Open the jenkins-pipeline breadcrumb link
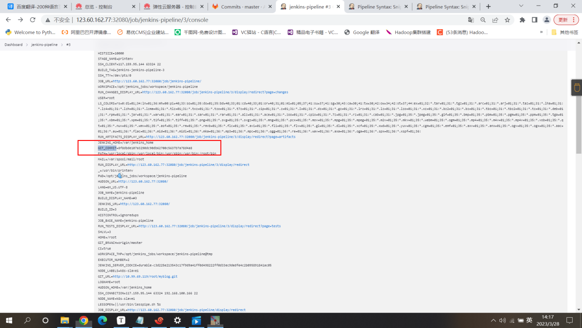 45,45
